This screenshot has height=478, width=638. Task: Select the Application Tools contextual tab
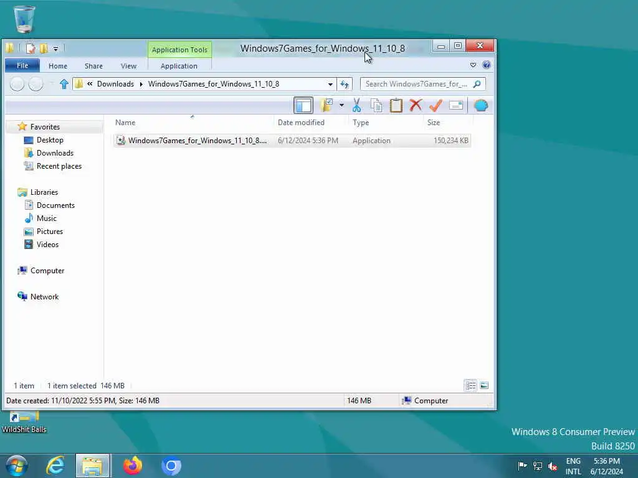click(179, 50)
